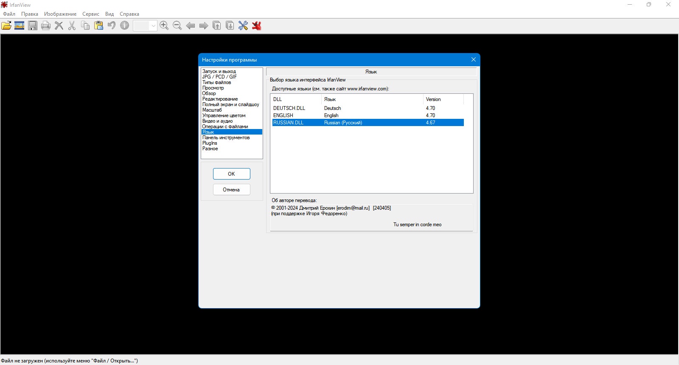Image resolution: width=679 pixels, height=365 pixels.
Task: Select Управление цветом category
Action: tap(232, 115)
